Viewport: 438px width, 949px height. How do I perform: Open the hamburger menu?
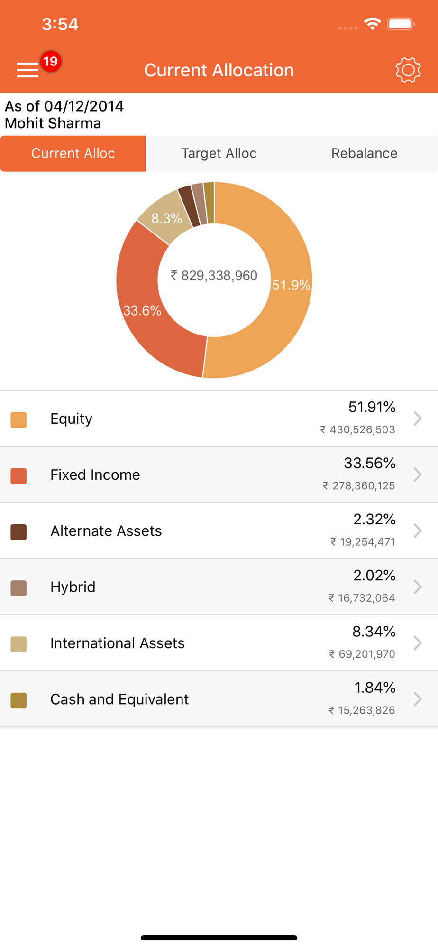point(27,70)
